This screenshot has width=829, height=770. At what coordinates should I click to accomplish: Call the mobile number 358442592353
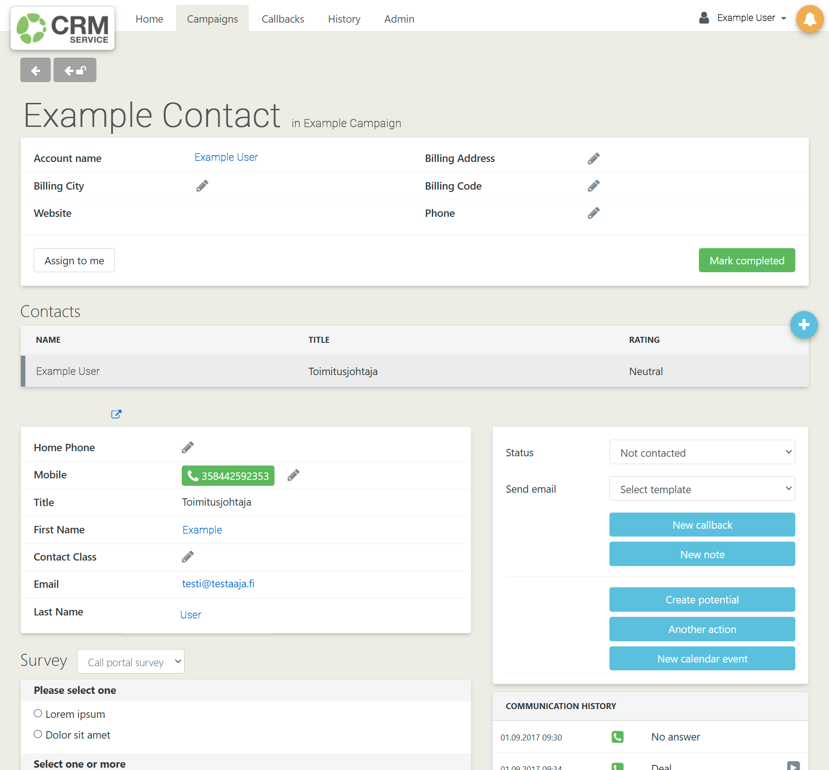click(227, 475)
